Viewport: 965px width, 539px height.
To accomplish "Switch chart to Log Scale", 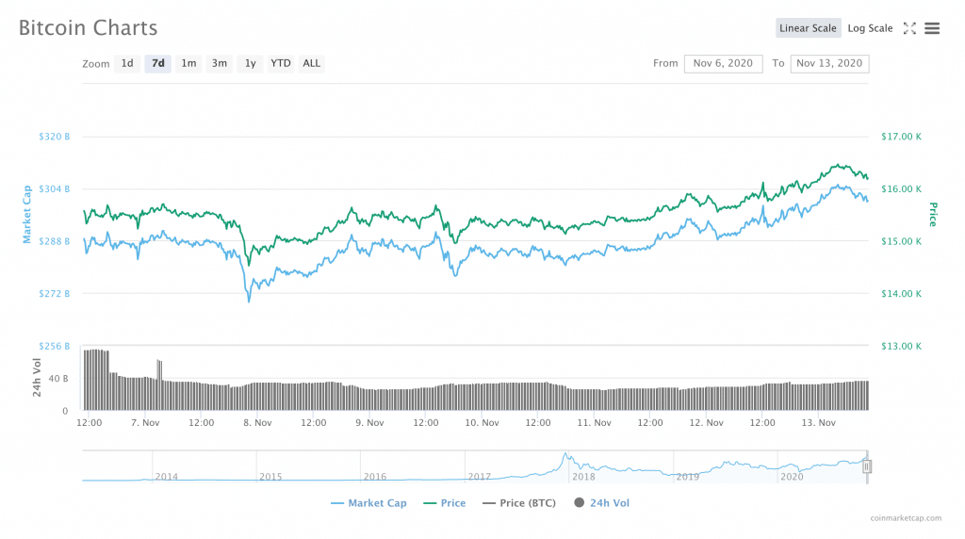I will click(870, 28).
